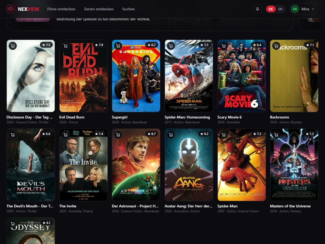
Task: Select The Devil's Mouth poster
Action: 31,165
